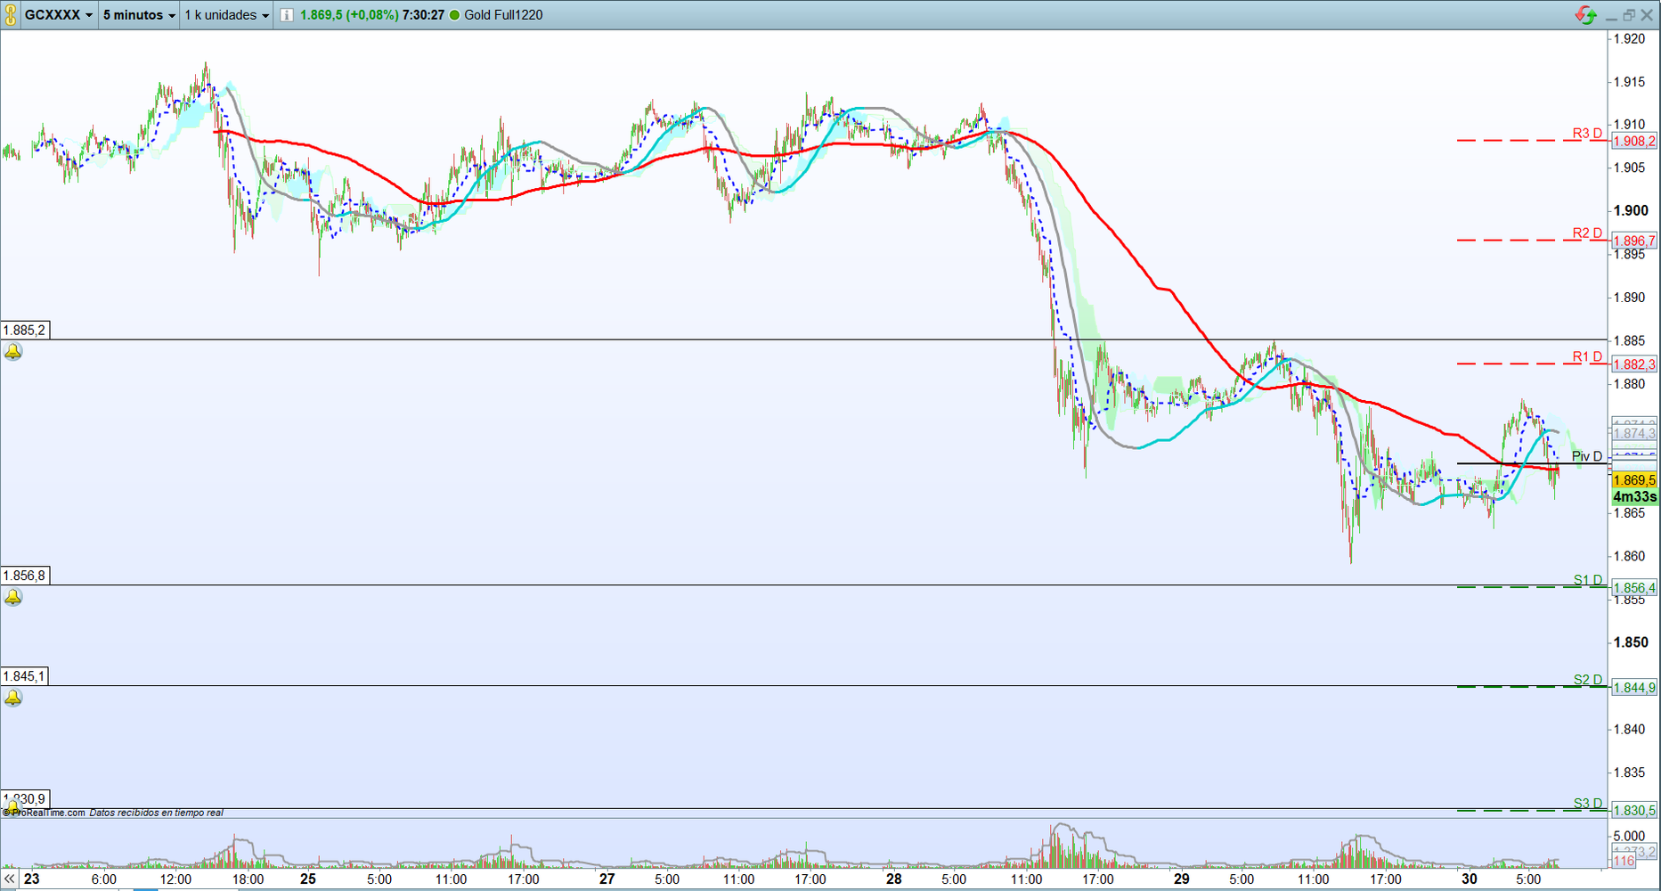Click the alert bell under 1.845,1
1661x891 pixels.
point(13,698)
